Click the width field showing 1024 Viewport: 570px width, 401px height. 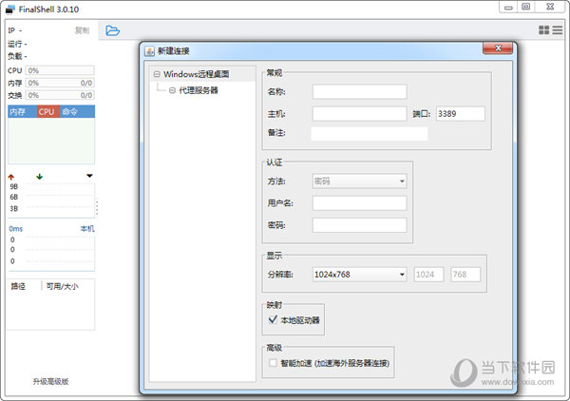click(429, 275)
